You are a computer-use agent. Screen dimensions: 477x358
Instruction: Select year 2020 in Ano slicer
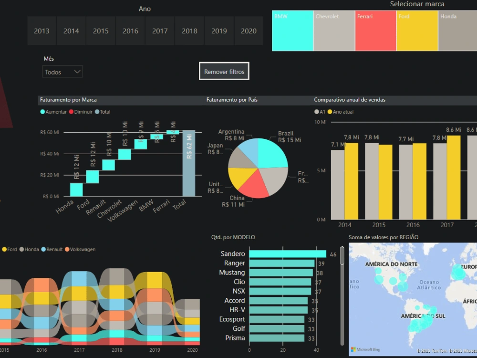tap(249, 31)
